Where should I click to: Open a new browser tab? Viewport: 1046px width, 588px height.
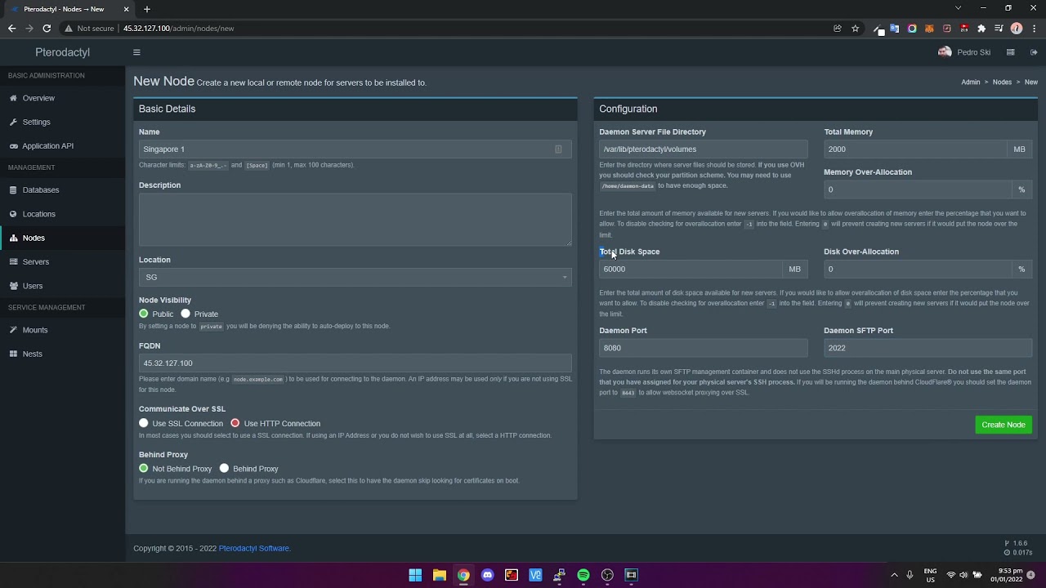147,9
